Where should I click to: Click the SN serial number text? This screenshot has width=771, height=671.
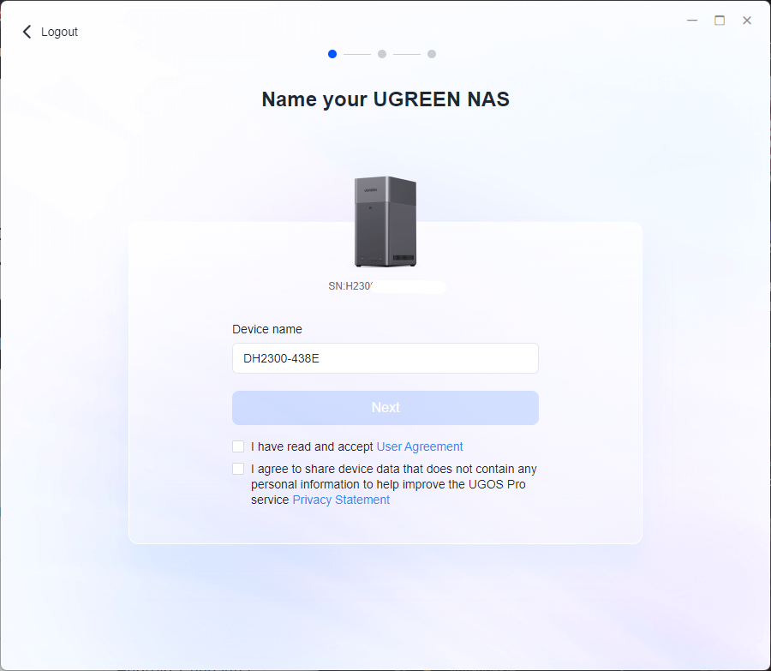pyautogui.click(x=351, y=286)
